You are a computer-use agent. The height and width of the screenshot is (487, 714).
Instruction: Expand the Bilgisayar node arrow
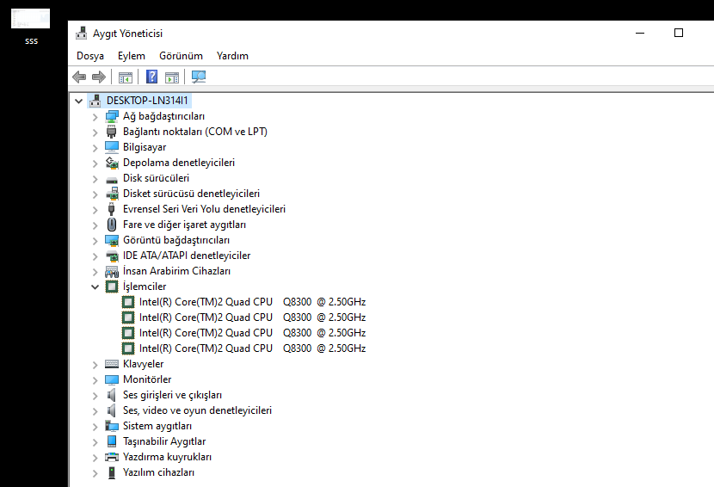(x=95, y=148)
